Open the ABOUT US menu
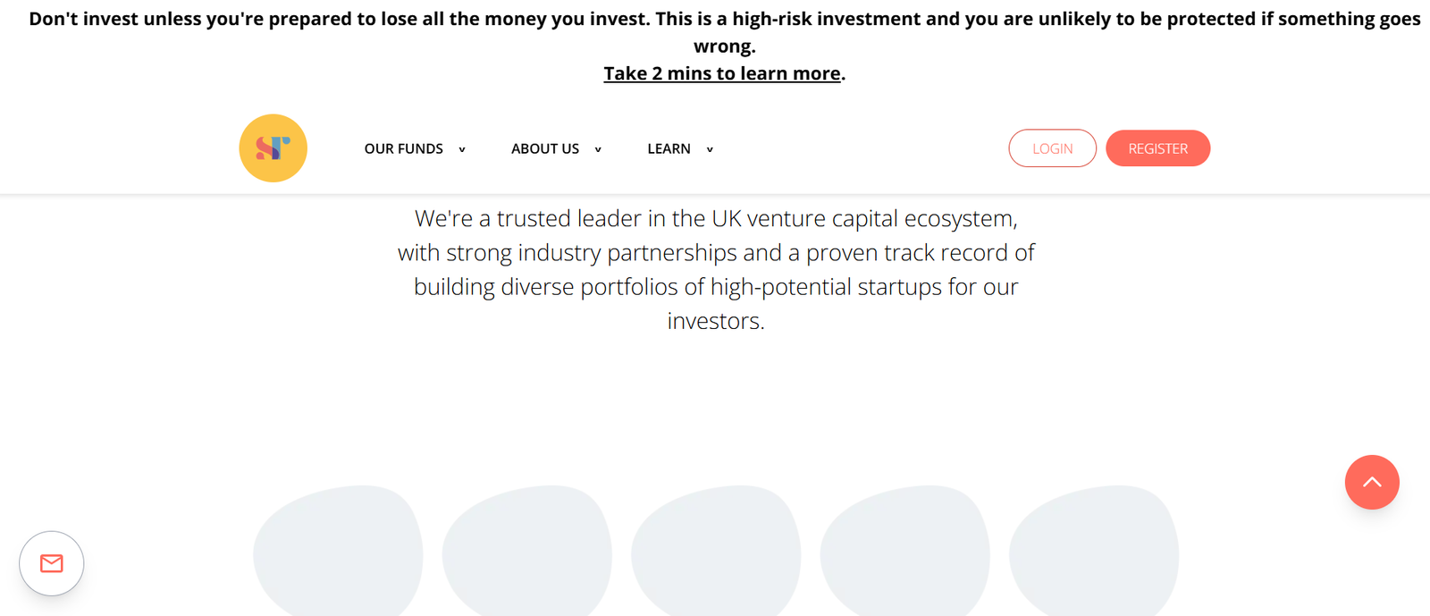 tap(545, 148)
